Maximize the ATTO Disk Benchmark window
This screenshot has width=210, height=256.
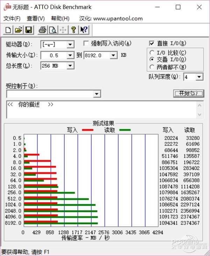pos(178,7)
